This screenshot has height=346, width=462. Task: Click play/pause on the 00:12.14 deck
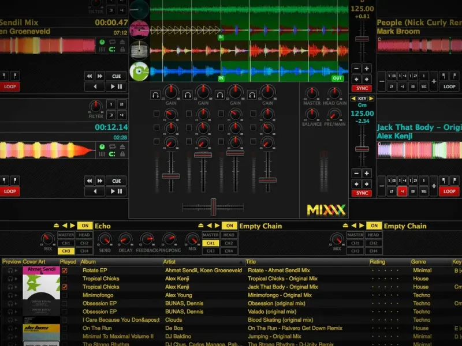[117, 191]
